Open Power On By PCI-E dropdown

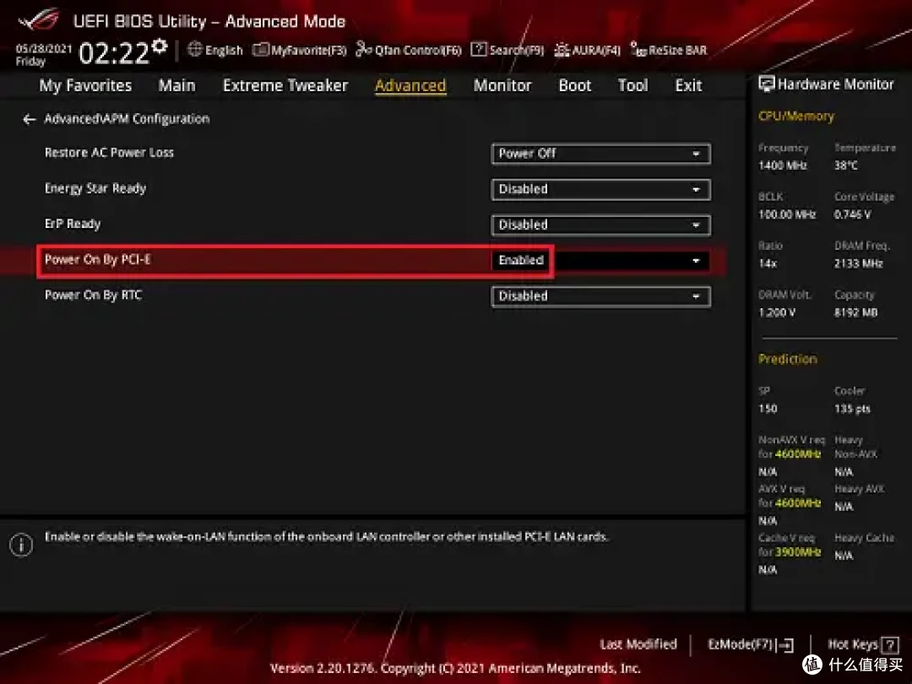pyautogui.click(x=601, y=261)
